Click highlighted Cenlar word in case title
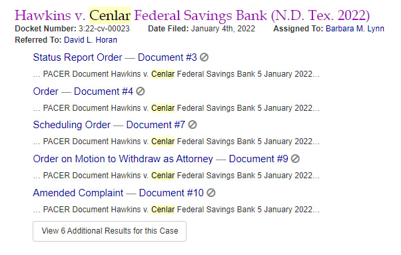 click(110, 15)
